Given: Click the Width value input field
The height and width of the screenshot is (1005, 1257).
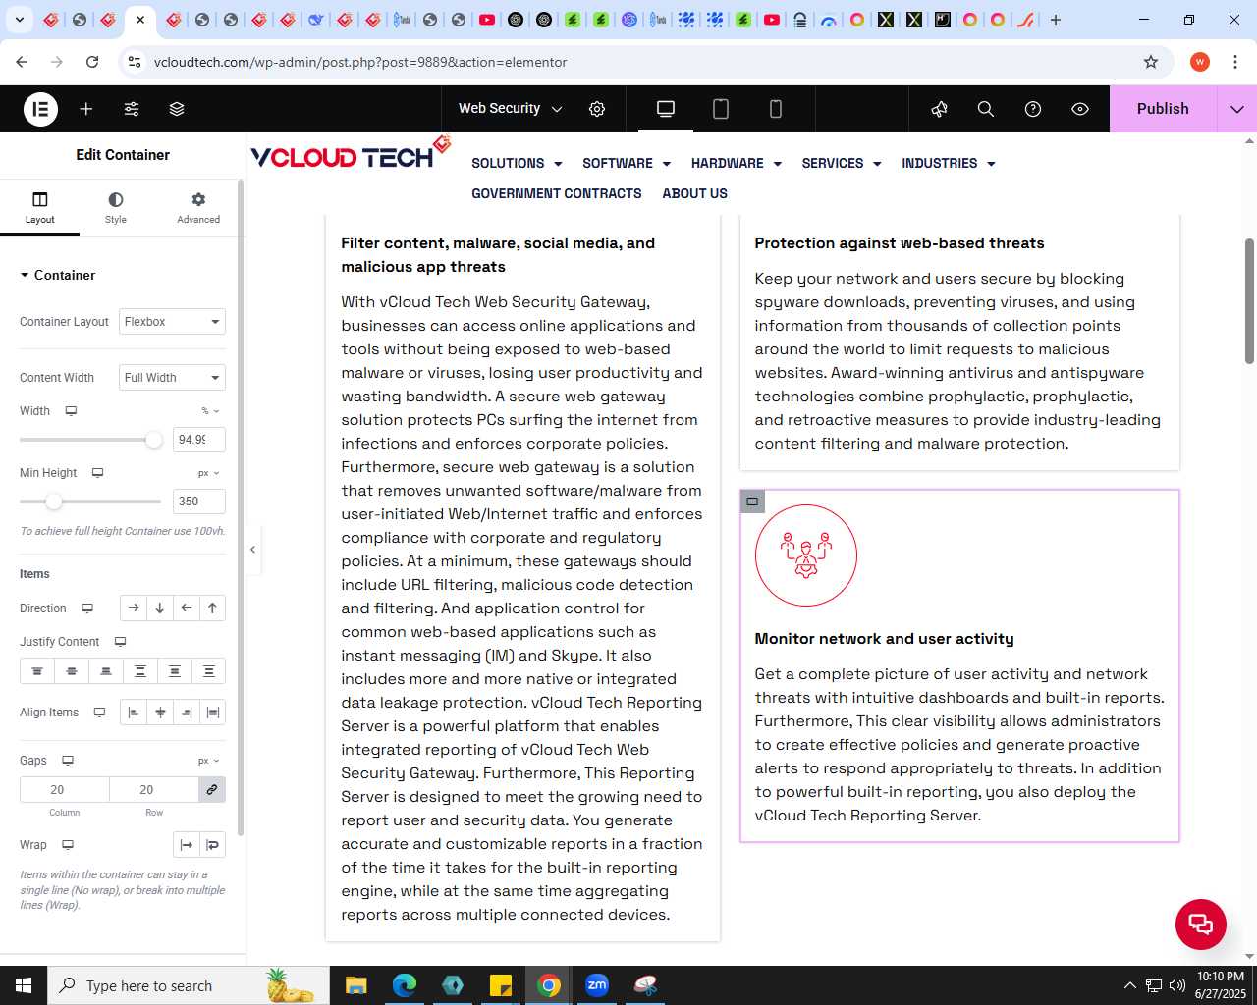Looking at the screenshot, I should (x=199, y=440).
